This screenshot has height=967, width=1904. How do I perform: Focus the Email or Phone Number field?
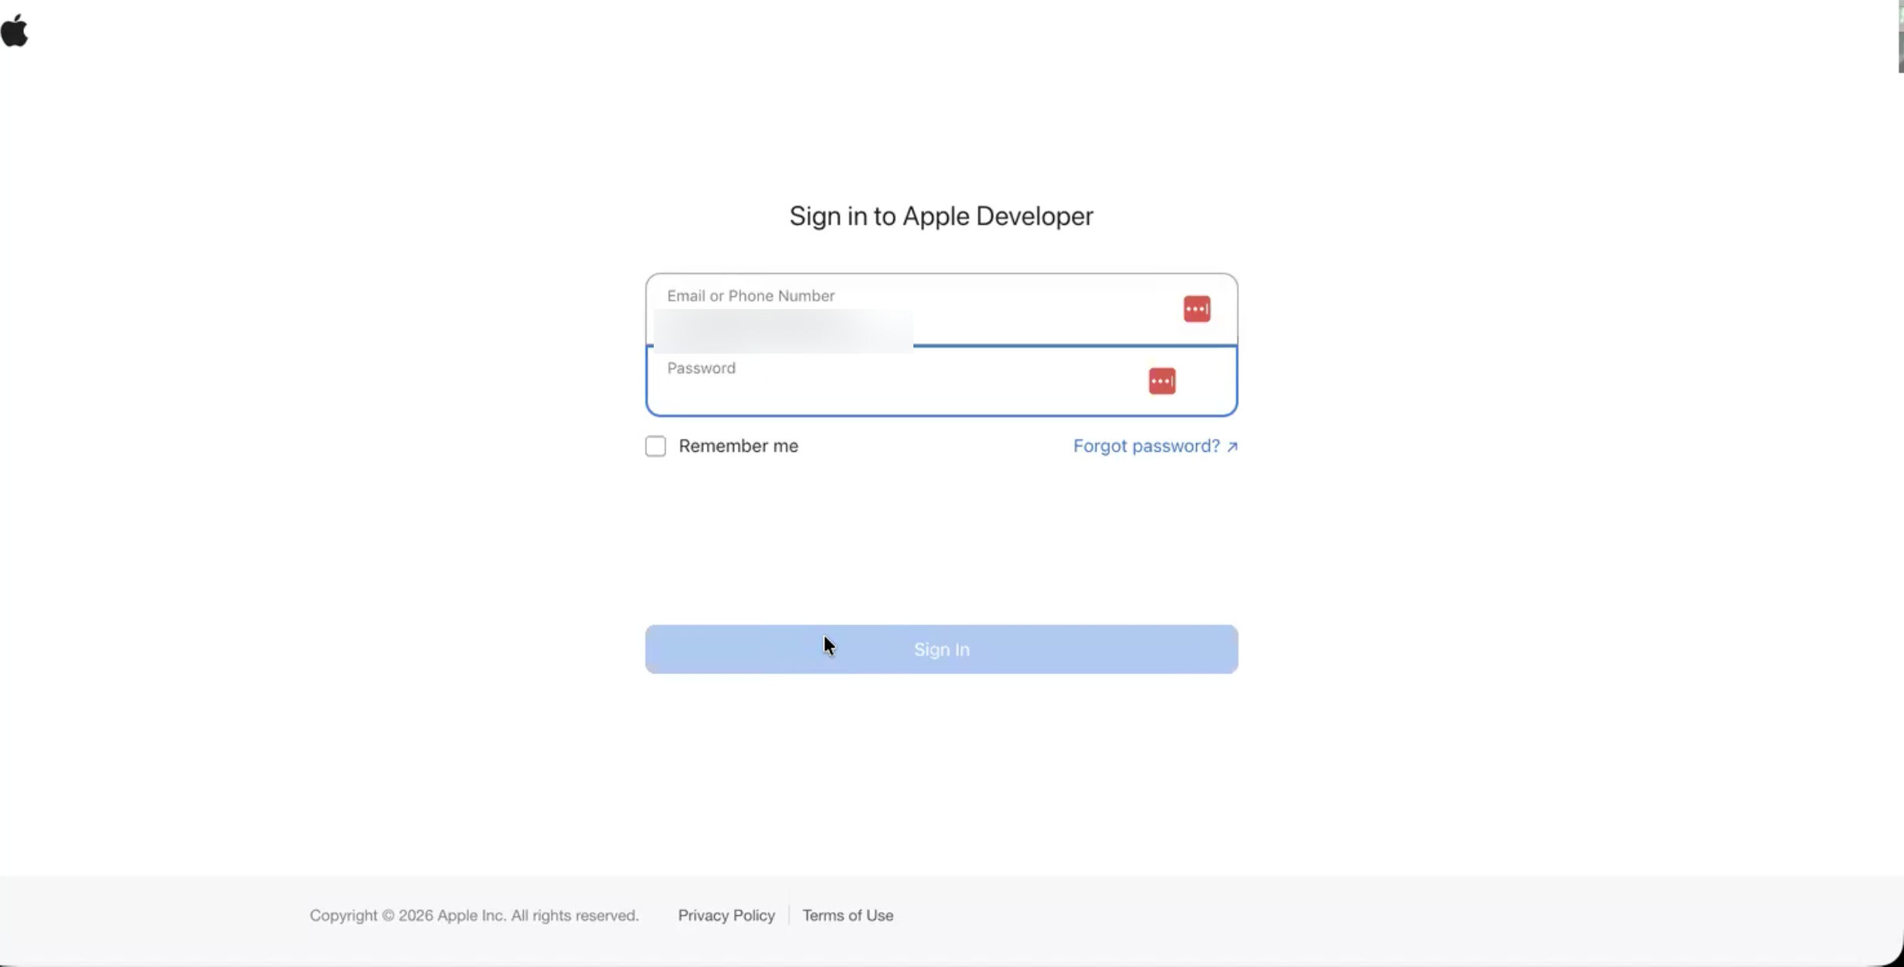pyautogui.click(x=941, y=309)
